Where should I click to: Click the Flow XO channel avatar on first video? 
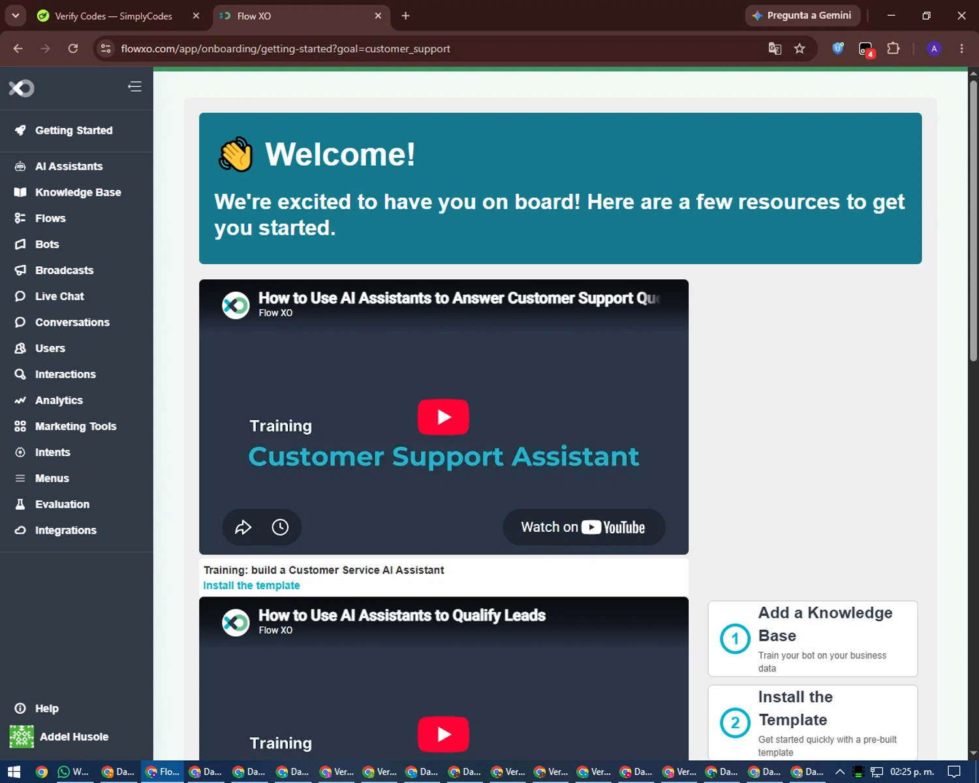pyautogui.click(x=236, y=305)
